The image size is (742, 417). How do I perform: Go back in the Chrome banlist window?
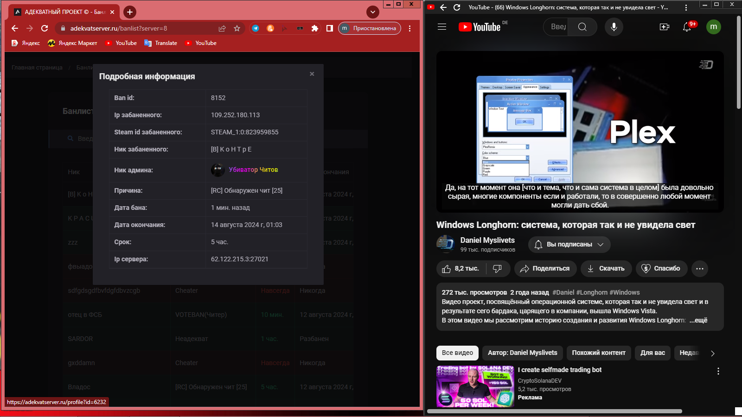[15, 28]
